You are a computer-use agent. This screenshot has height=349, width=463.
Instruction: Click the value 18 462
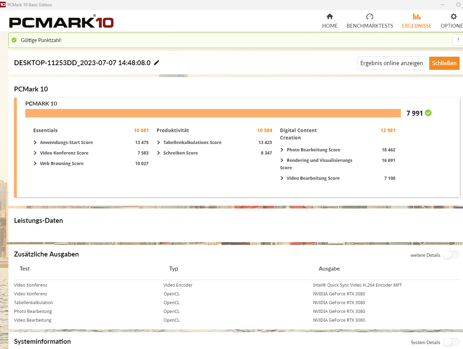(388, 150)
